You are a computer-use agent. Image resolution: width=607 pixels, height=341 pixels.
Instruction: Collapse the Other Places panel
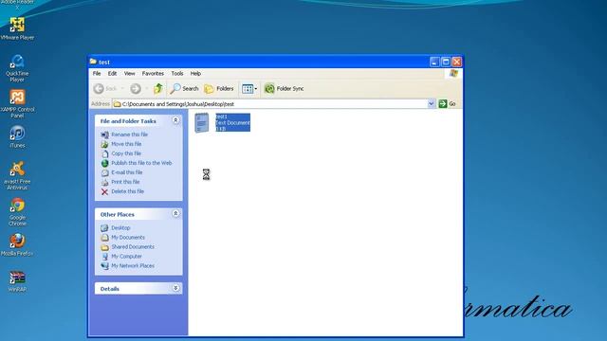[x=175, y=214]
